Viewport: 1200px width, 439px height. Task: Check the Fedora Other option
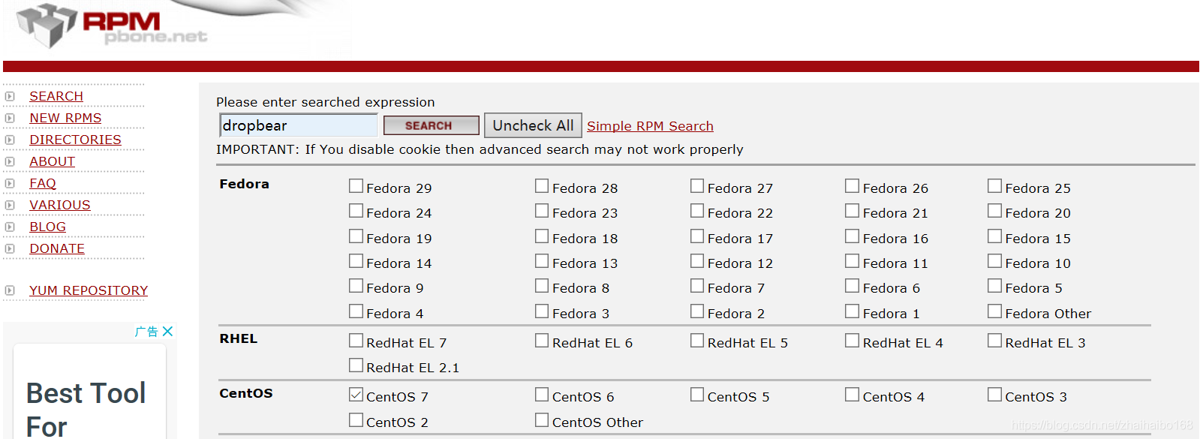994,311
